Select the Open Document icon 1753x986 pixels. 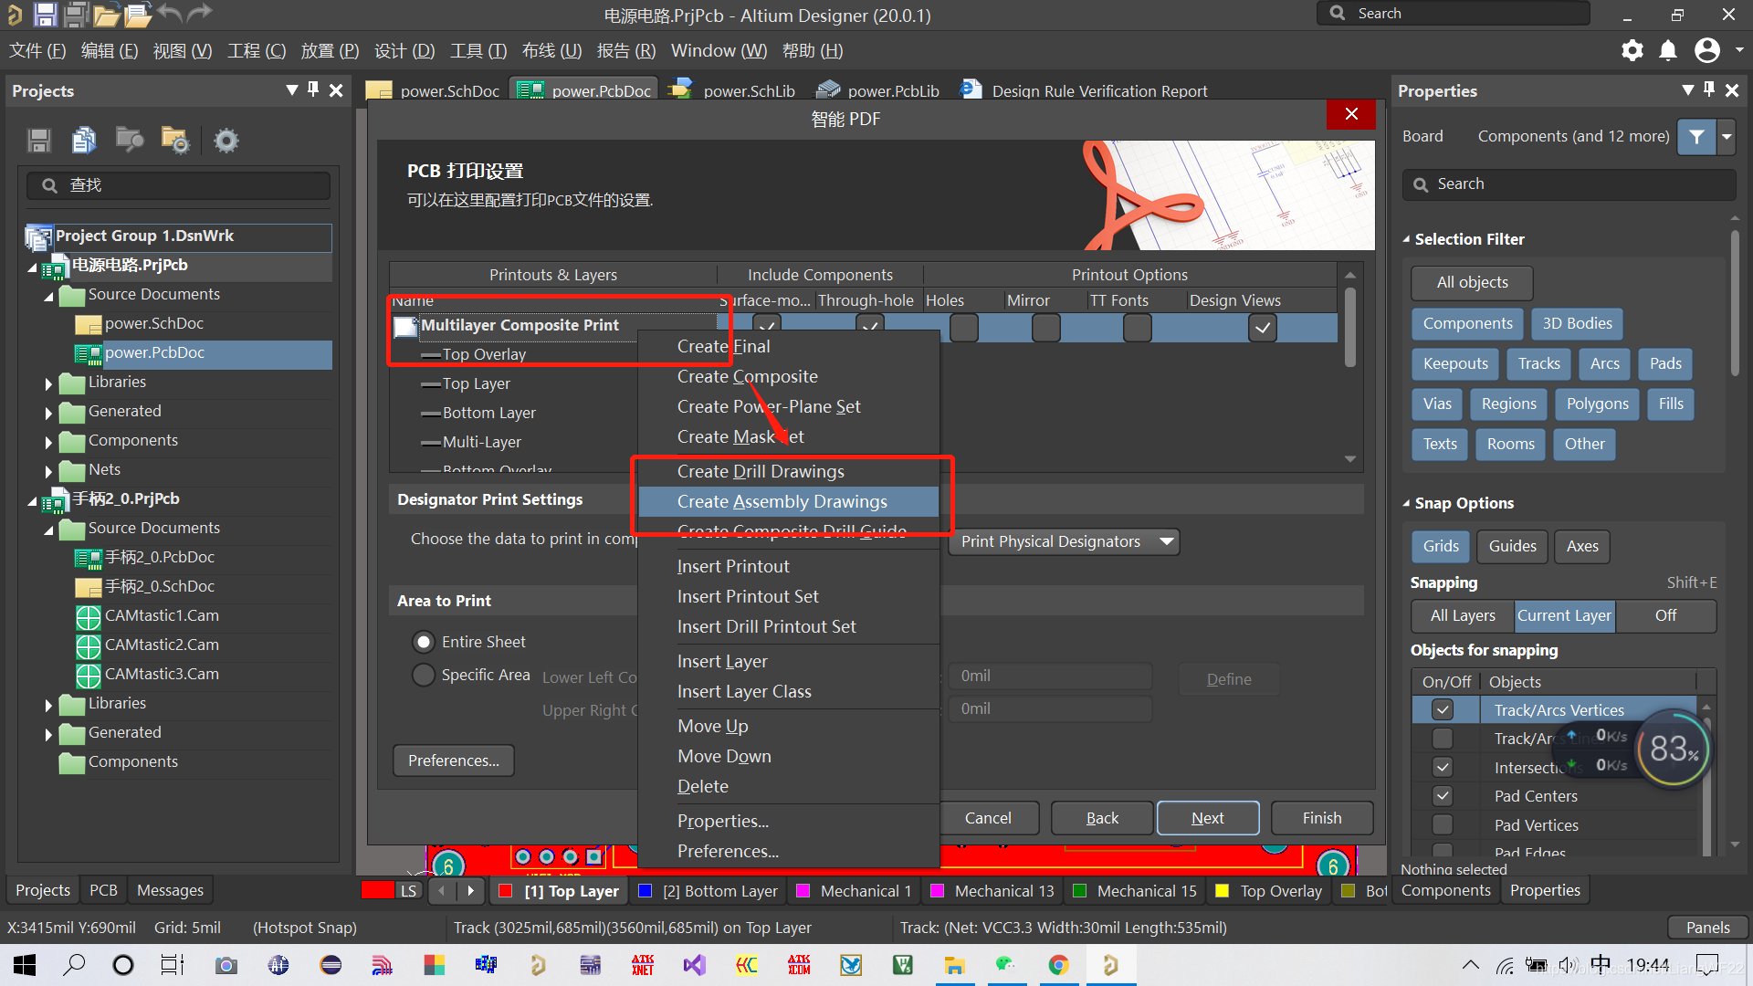click(x=136, y=14)
